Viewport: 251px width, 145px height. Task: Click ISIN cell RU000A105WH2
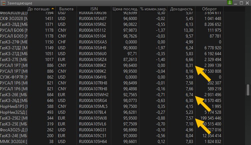click(94, 95)
